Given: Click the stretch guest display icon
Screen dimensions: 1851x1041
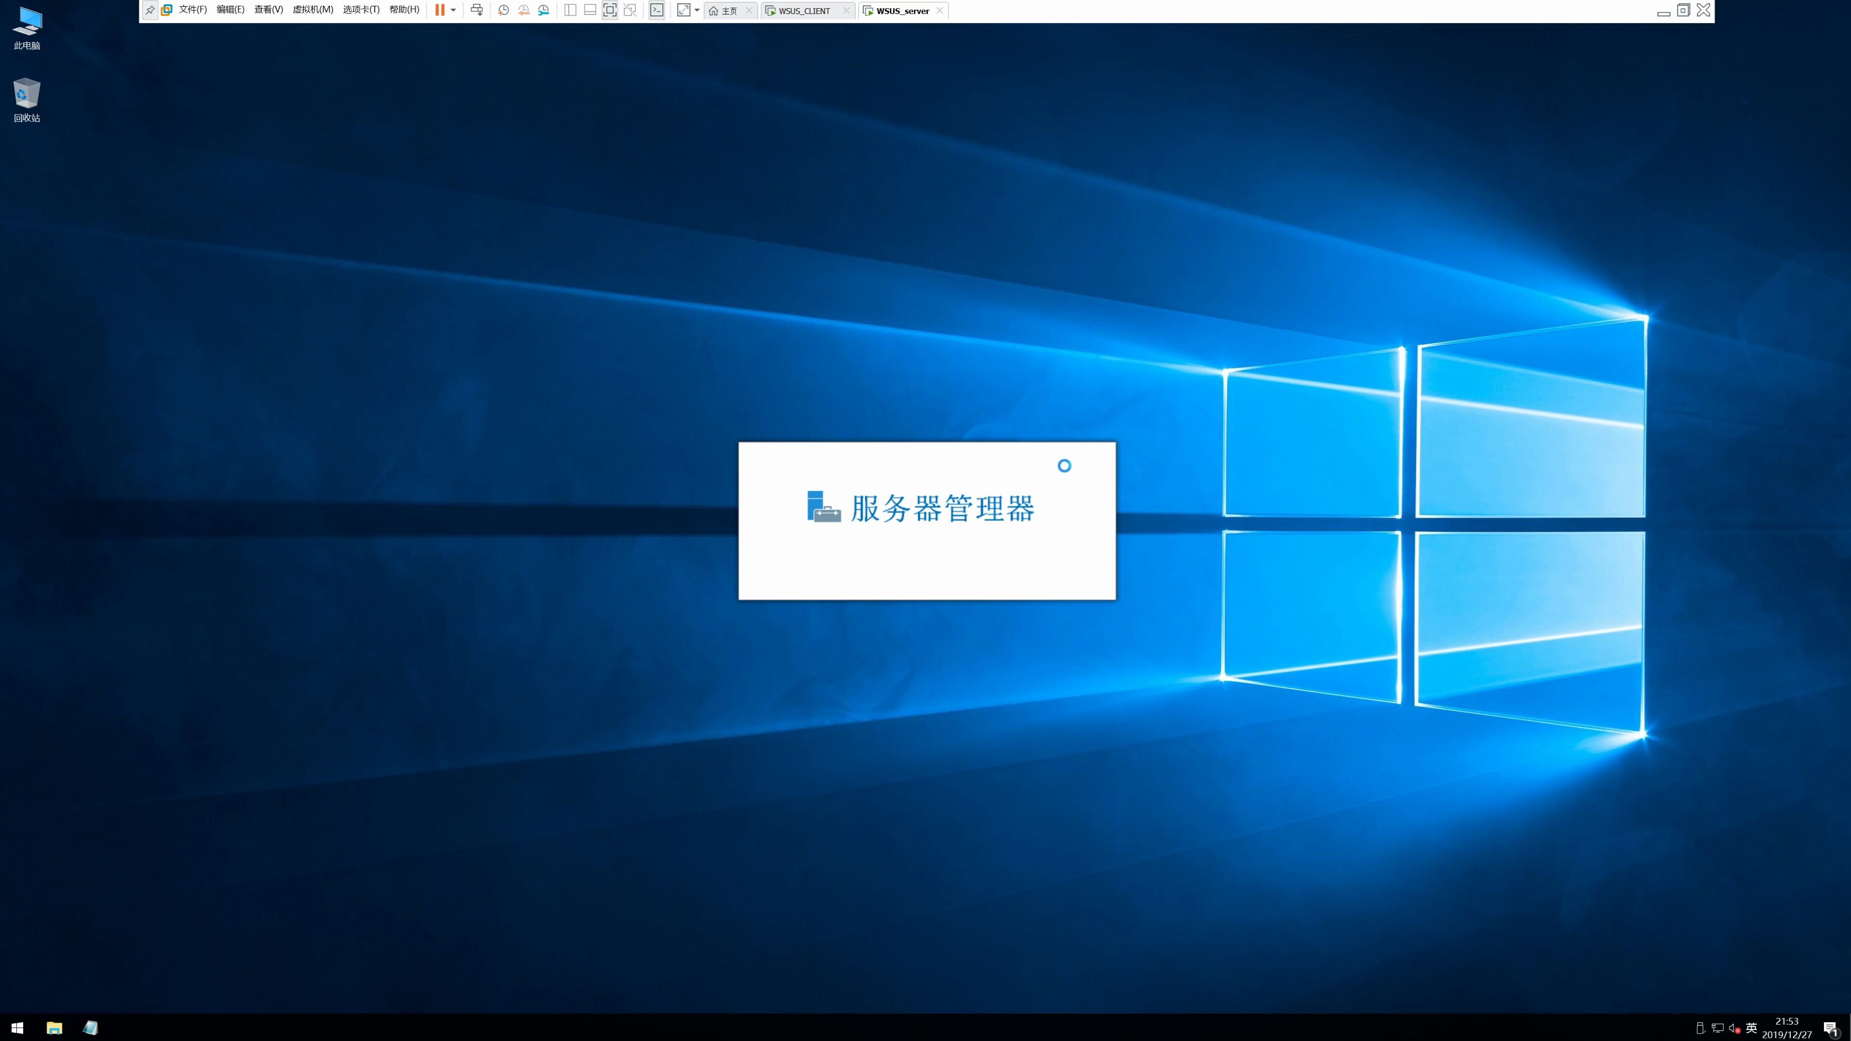Looking at the screenshot, I should click(x=684, y=10).
